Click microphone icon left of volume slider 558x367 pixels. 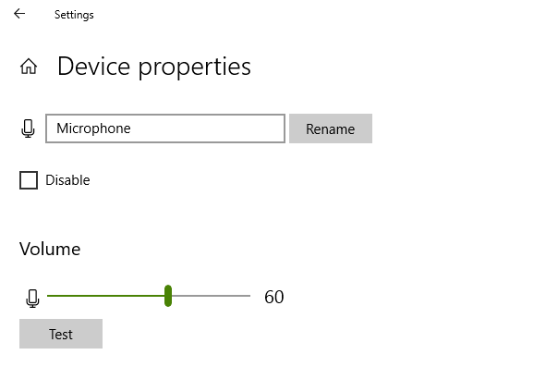point(32,299)
